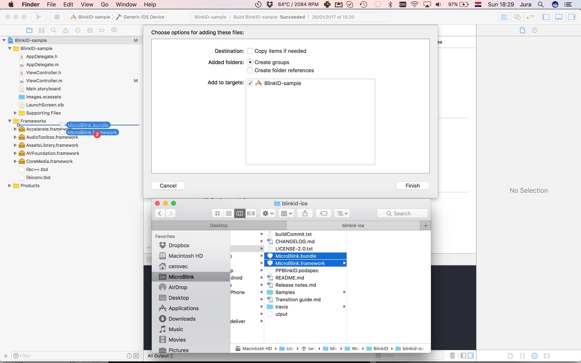Screen dimensions: 581x363
Task: Go forward in Finder window
Action: click(171, 213)
